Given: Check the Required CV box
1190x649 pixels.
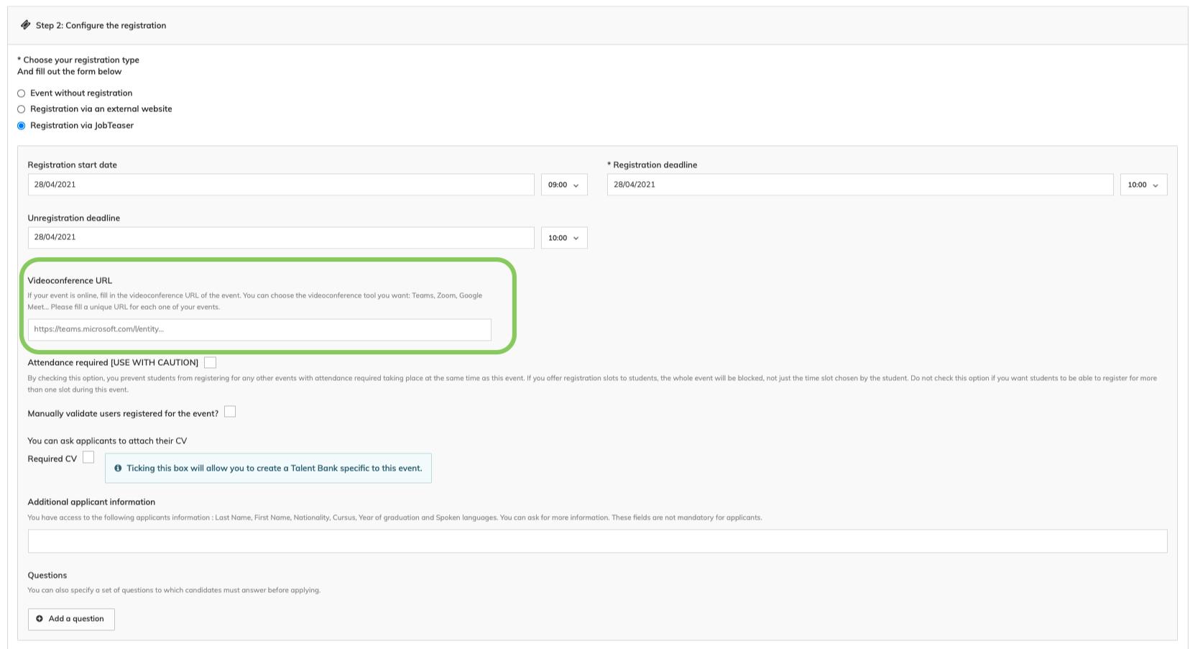Looking at the screenshot, I should [88, 457].
